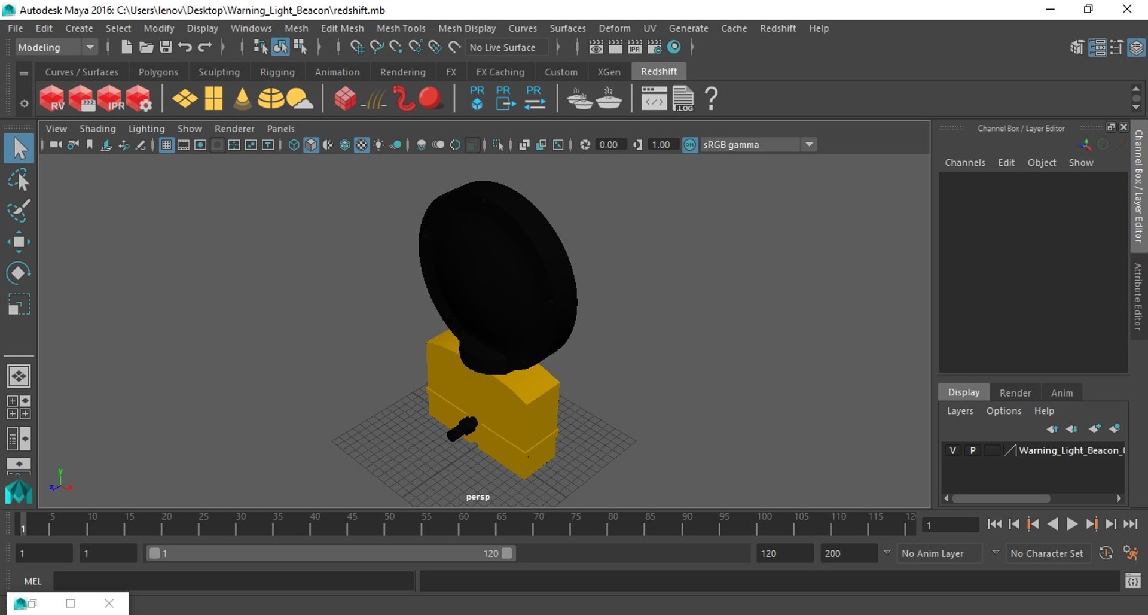Open the Modeling menu set dropdown
The image size is (1148, 615).
(x=56, y=47)
